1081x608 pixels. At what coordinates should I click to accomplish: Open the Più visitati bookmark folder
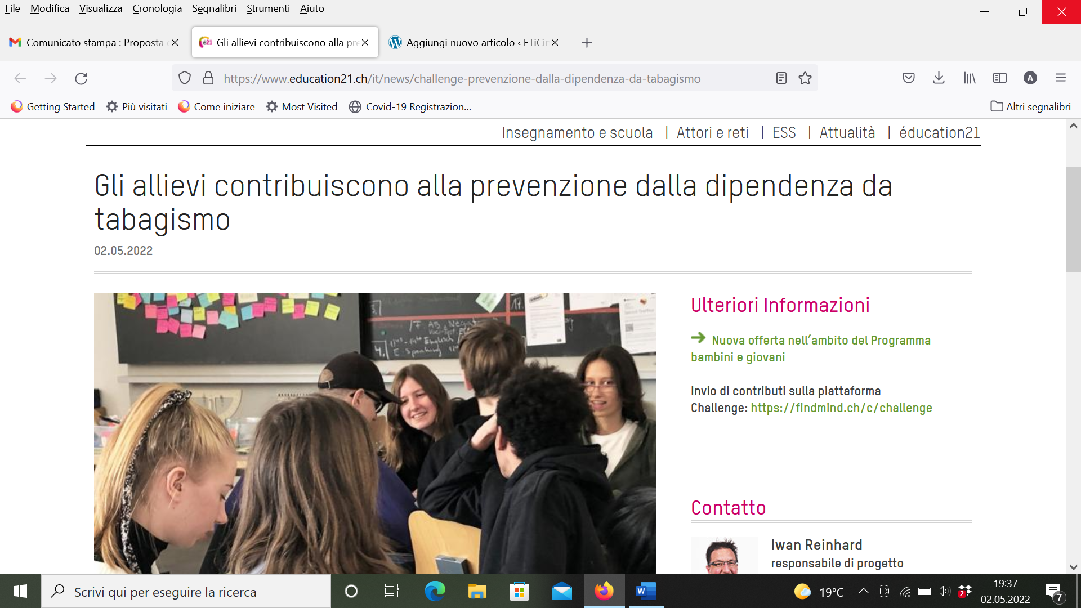click(x=137, y=106)
